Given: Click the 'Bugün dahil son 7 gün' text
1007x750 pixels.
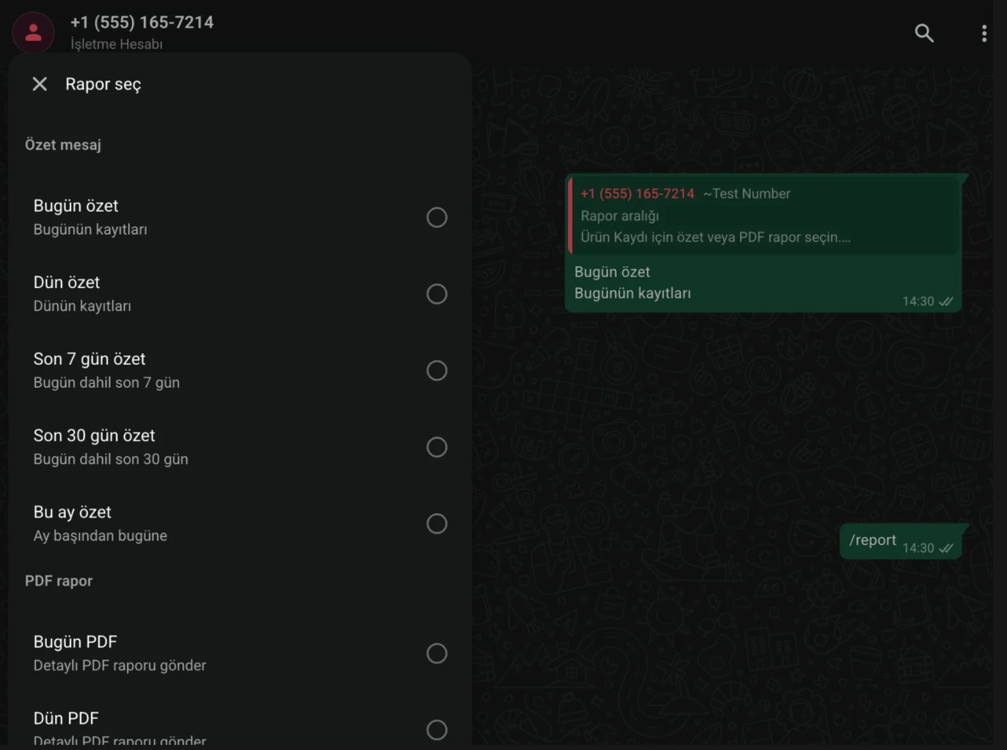Looking at the screenshot, I should 106,383.
